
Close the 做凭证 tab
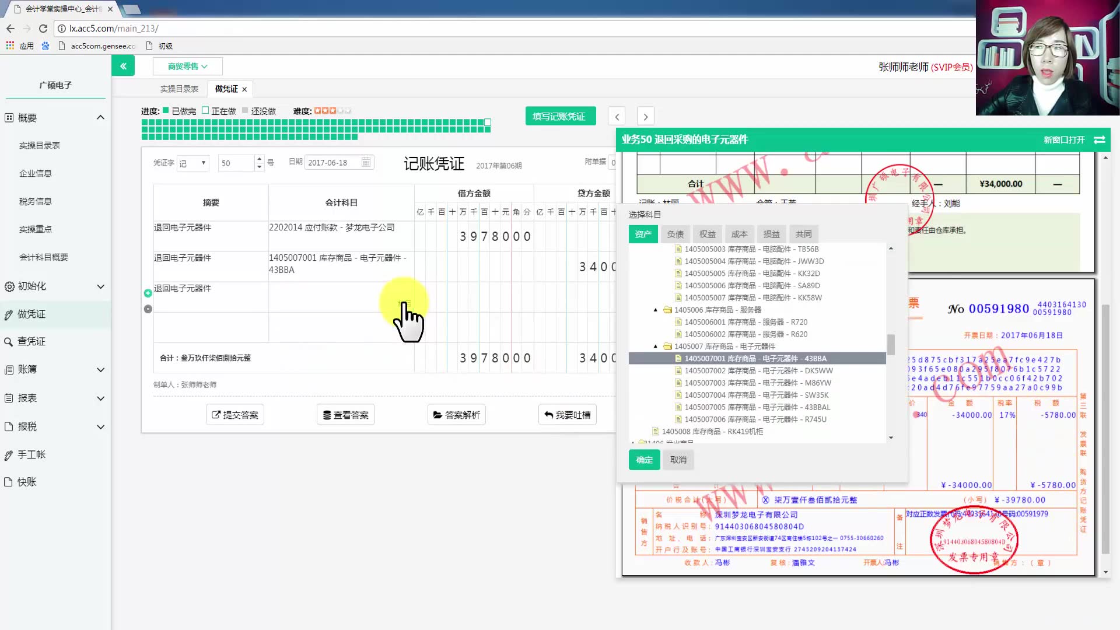244,89
